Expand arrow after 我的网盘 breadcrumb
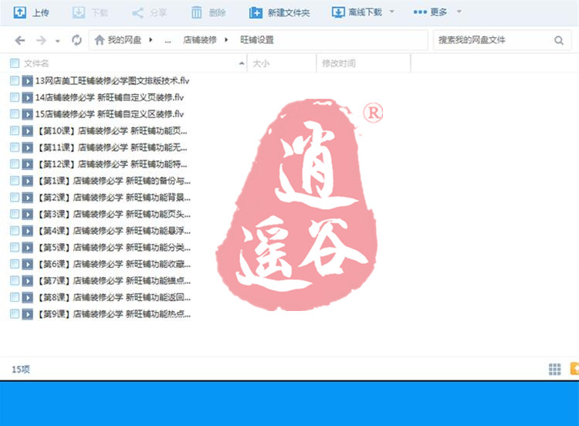 [x=151, y=40]
